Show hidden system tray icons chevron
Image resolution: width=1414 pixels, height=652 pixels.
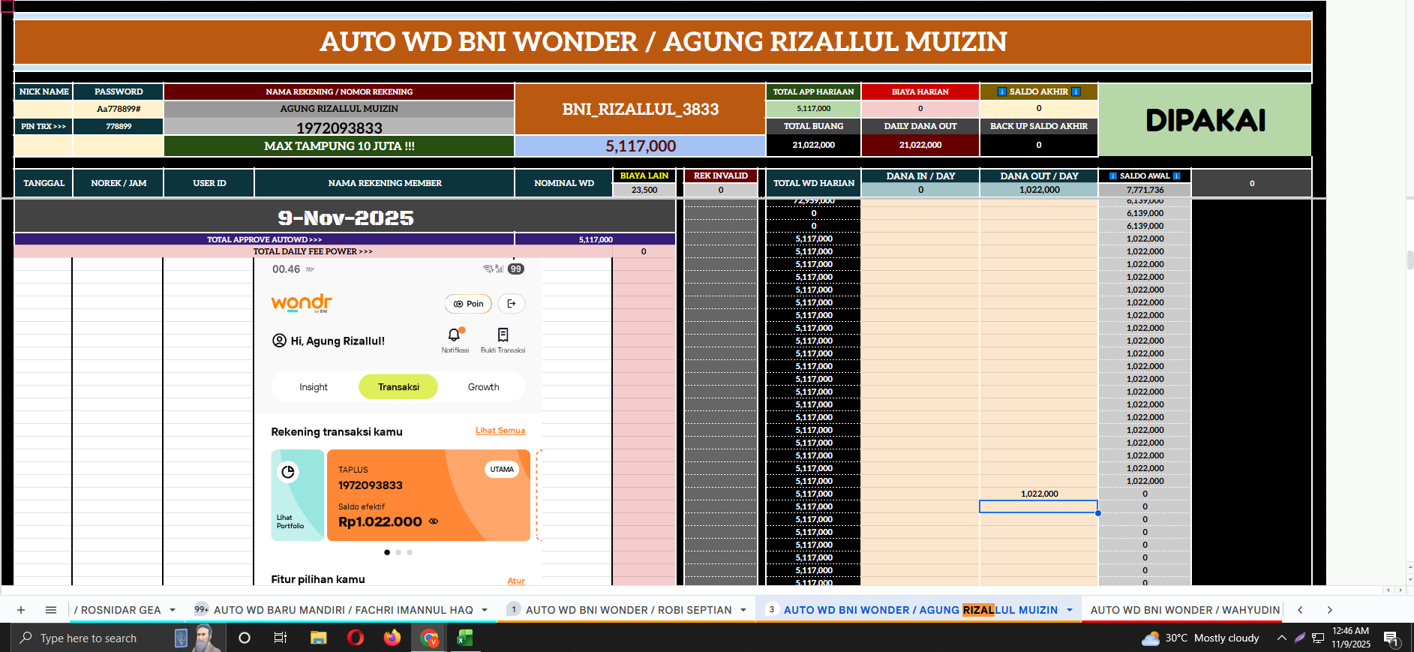tap(1282, 638)
